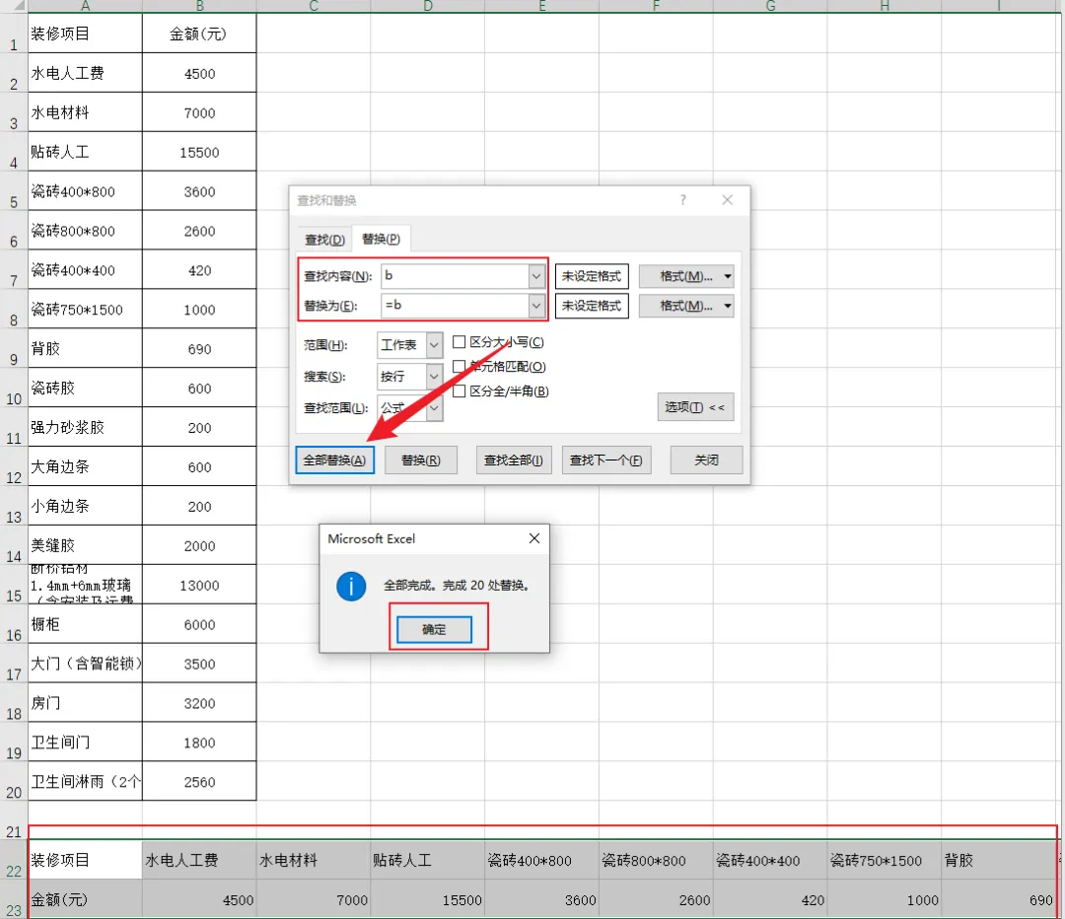Close the Find and Replace dialog with X
Viewport: 1065px width, 919px height.
(728, 200)
